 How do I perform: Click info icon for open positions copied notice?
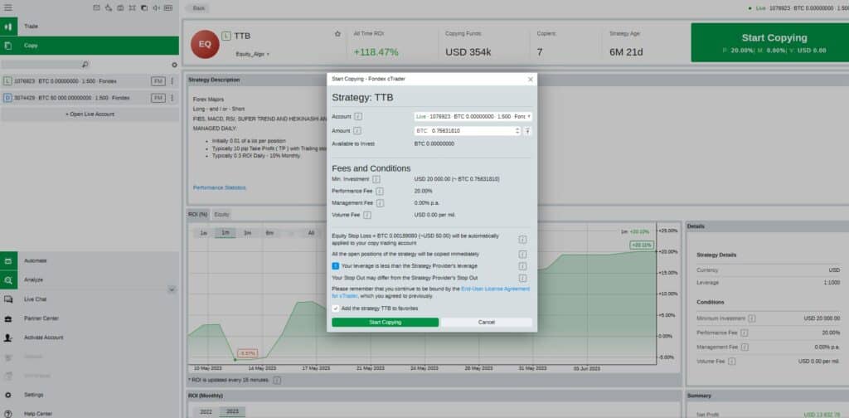pyautogui.click(x=522, y=254)
